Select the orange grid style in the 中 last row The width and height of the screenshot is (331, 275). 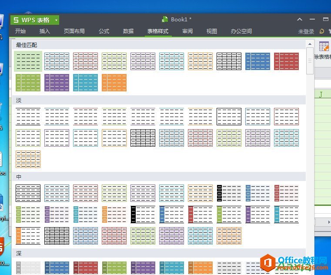(229, 236)
